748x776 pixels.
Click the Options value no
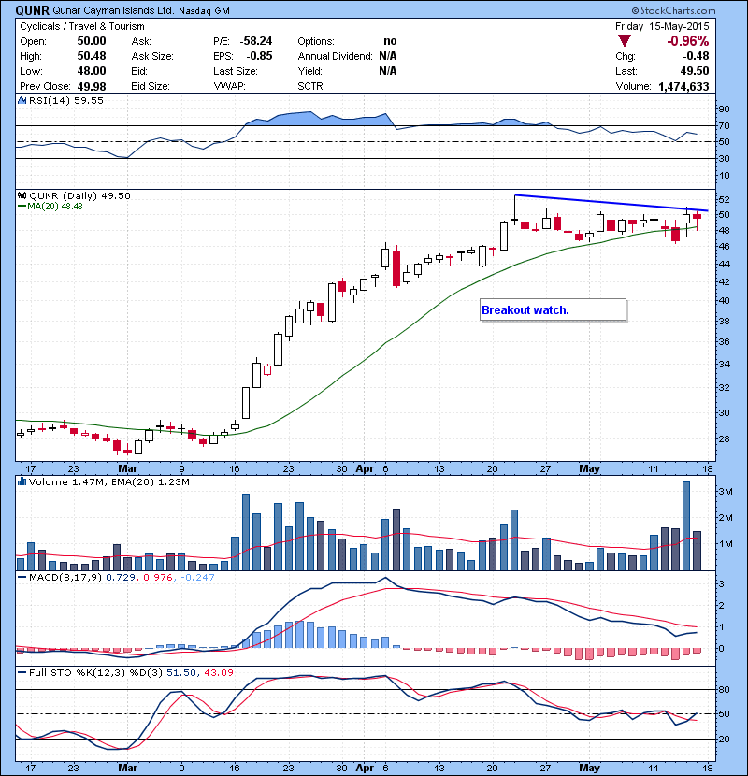tap(390, 41)
